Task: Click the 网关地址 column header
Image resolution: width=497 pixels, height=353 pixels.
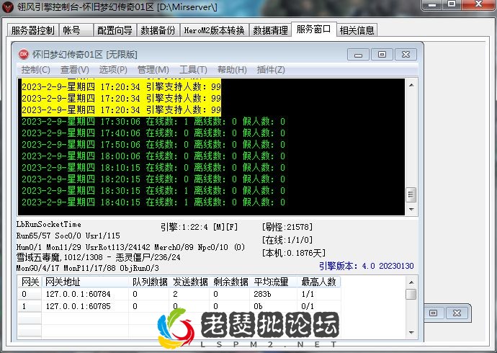Action: pos(85,282)
